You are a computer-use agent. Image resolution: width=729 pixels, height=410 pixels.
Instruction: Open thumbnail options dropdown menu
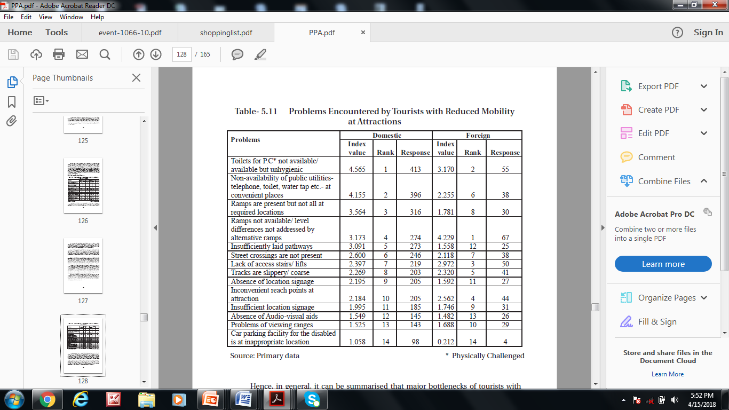click(x=41, y=100)
